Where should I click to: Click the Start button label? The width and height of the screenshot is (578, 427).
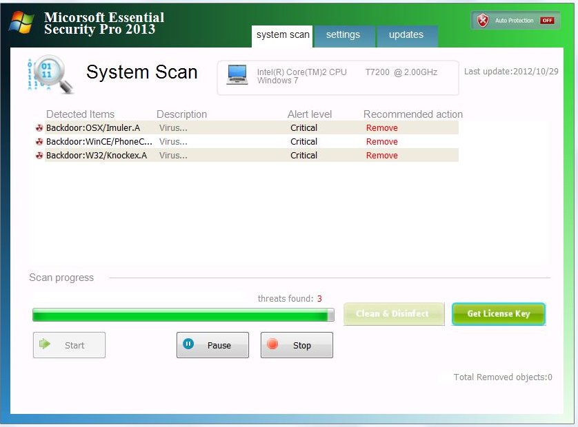click(x=74, y=345)
